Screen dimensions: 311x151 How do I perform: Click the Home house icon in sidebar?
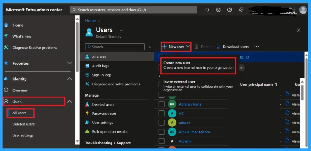6,25
